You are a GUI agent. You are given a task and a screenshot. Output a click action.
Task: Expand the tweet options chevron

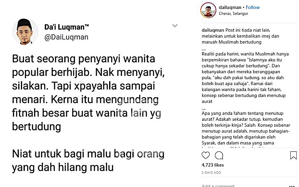pyautogui.click(x=175, y=26)
